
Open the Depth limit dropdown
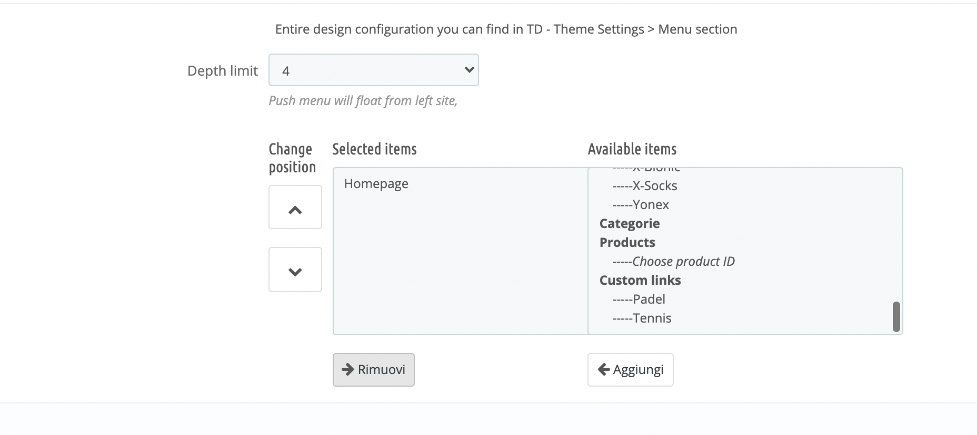[x=373, y=70]
